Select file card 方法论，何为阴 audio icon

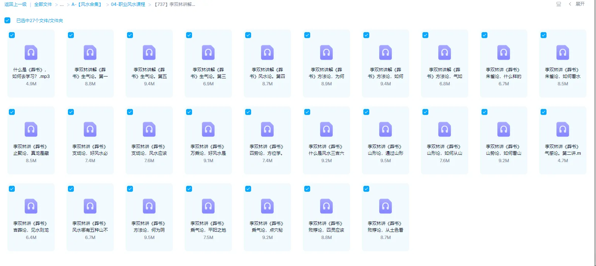tap(149, 206)
